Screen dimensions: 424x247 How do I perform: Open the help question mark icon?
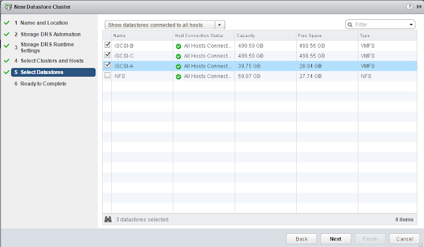point(409,7)
